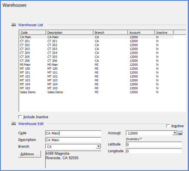Select the MT 103 entry
This screenshot has width=189, height=171.
pos(96,81)
